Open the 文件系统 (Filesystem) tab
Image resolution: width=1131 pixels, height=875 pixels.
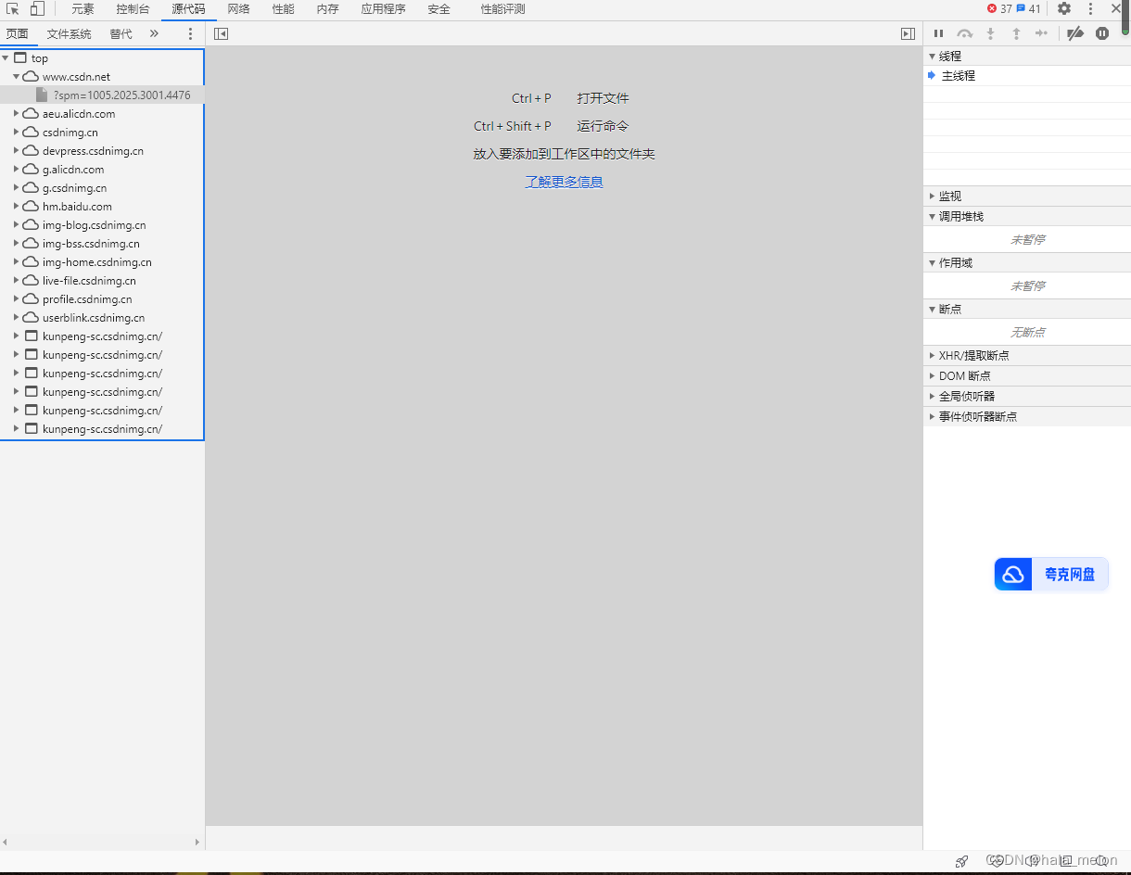[x=68, y=33]
